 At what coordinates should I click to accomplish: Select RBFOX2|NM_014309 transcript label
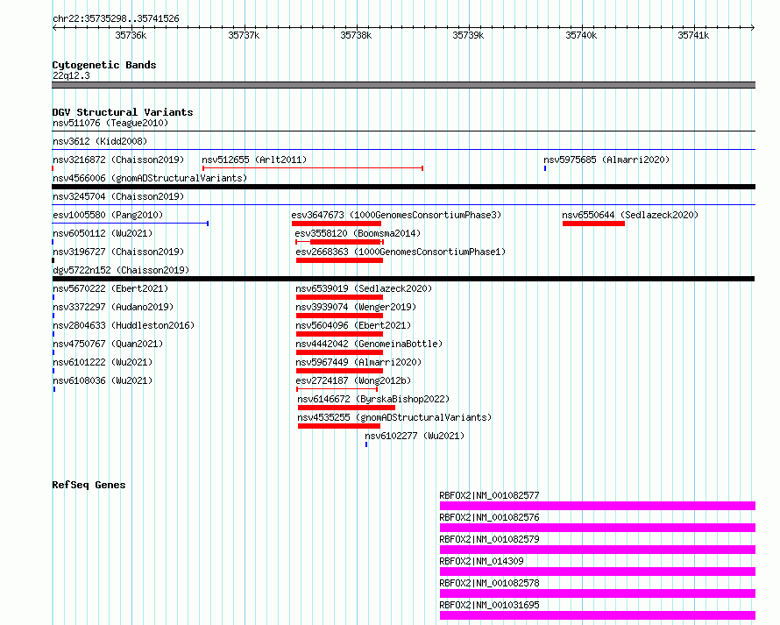pos(481,561)
